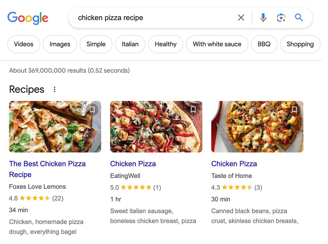Screen dimensions: 328x244
Task: Click the search magnifier icon
Action: tap(299, 18)
